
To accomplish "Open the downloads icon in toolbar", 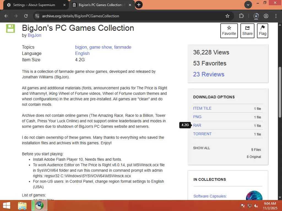I will point(256,16).
